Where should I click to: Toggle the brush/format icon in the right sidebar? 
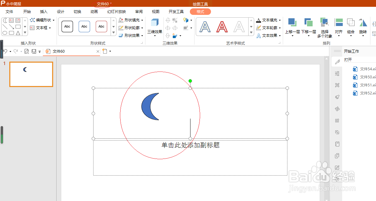[x=337, y=97]
